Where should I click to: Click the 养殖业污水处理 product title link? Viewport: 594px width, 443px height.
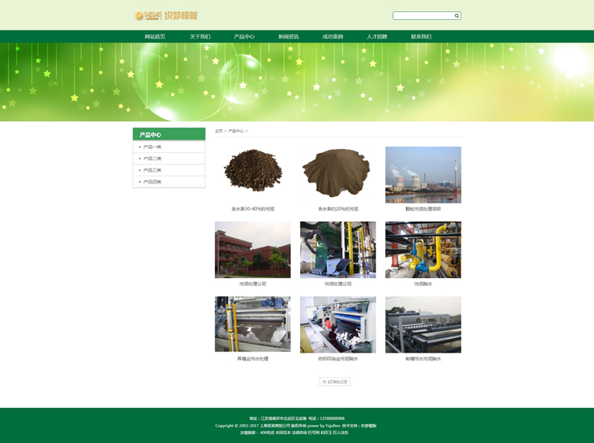(252, 359)
